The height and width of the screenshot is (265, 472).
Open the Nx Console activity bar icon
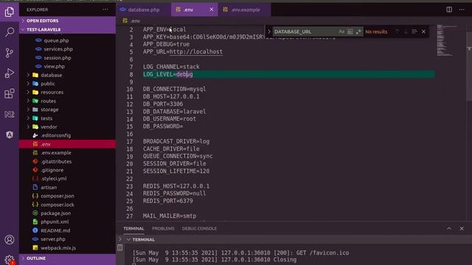10,114
